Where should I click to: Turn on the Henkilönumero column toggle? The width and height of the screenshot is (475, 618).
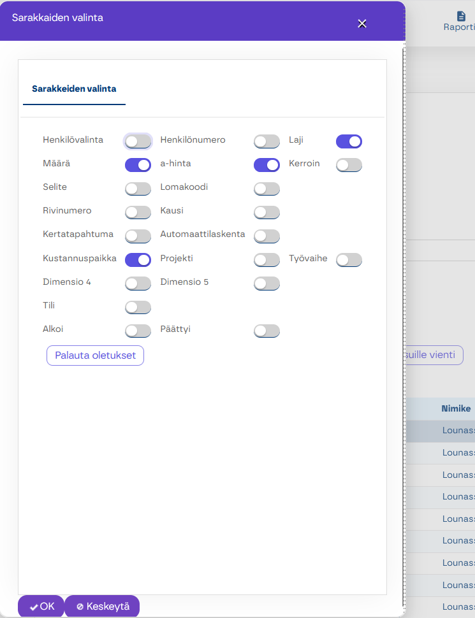tap(267, 141)
